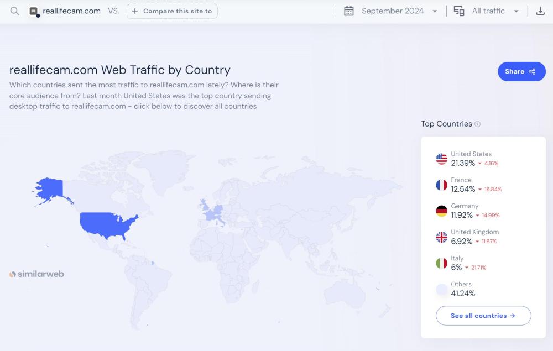Click the Others color swatch circle

click(441, 289)
